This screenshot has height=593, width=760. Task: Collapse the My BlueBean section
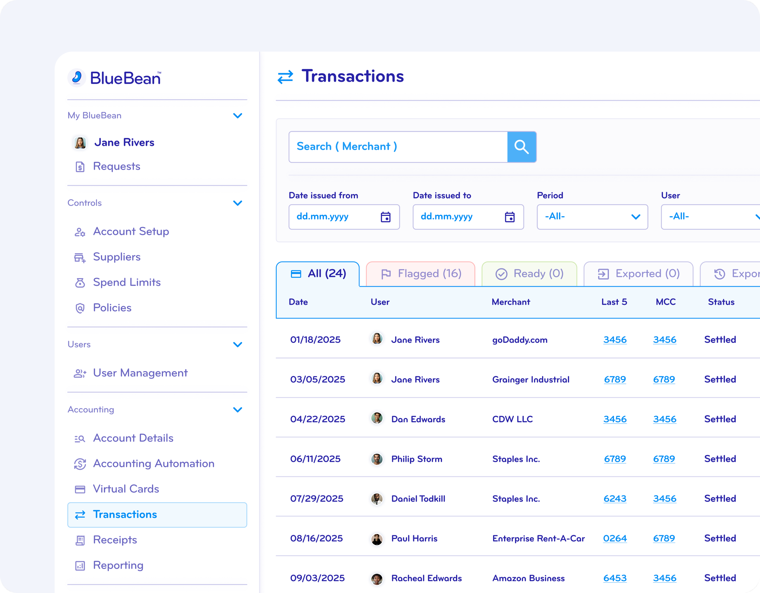[x=238, y=115]
